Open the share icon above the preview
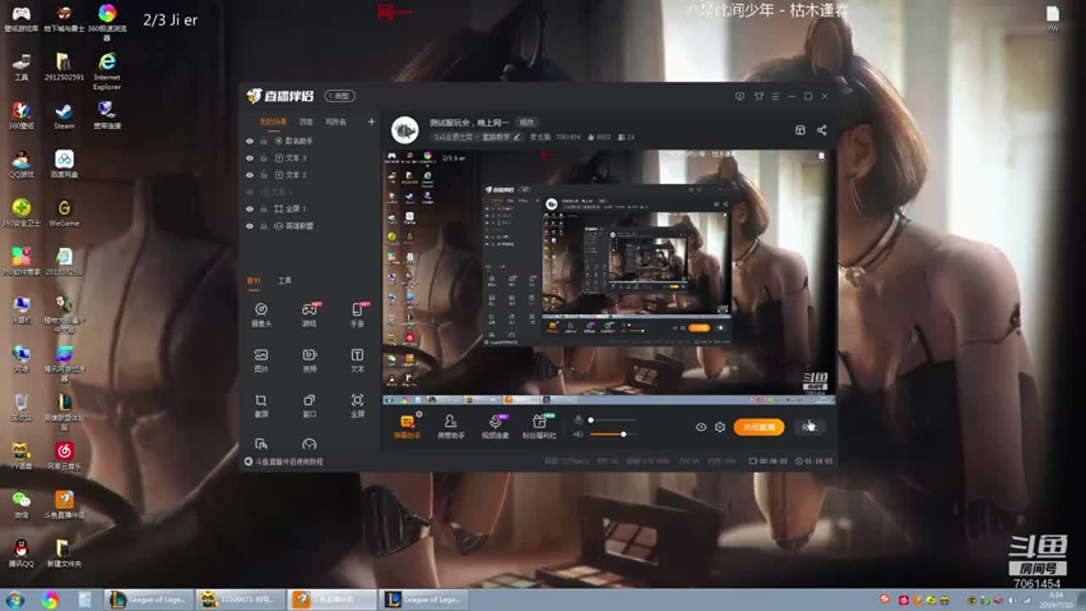 tap(821, 130)
